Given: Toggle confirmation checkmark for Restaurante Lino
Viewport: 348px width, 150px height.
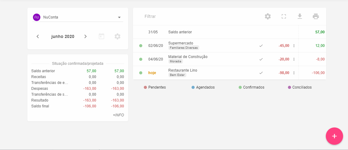Looking at the screenshot, I should pyautogui.click(x=261, y=73).
